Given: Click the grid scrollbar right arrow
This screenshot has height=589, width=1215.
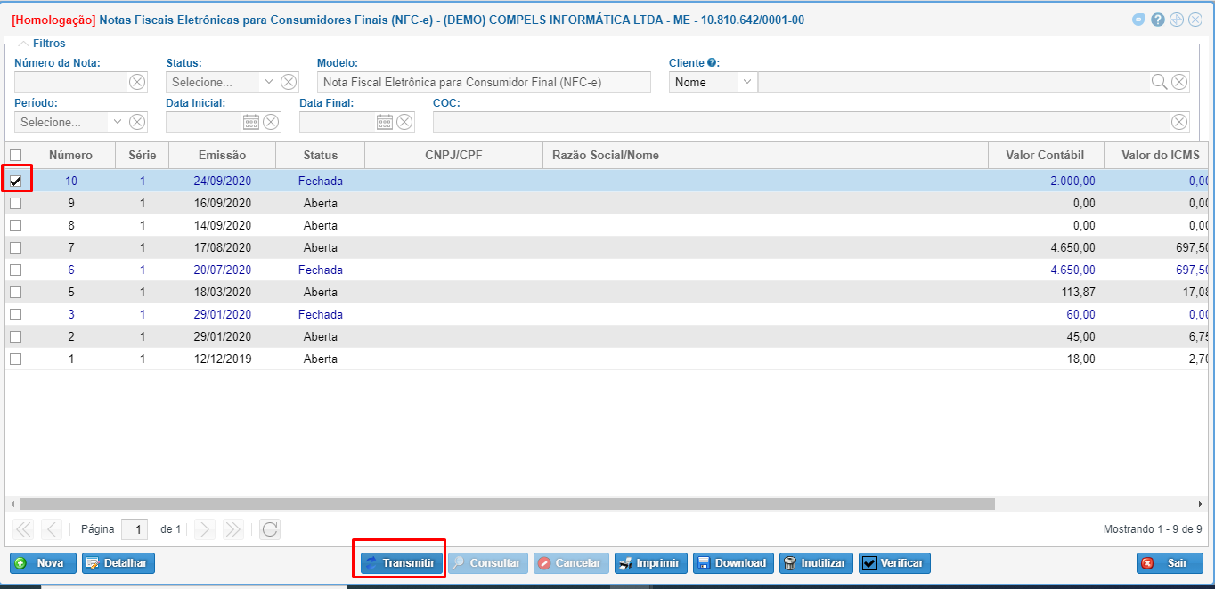Looking at the screenshot, I should [1200, 504].
